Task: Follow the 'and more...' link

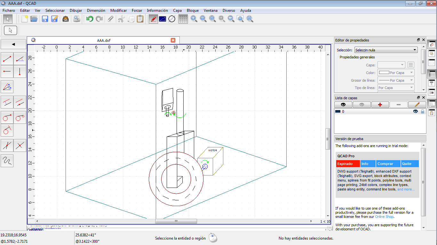Action: click(x=406, y=189)
